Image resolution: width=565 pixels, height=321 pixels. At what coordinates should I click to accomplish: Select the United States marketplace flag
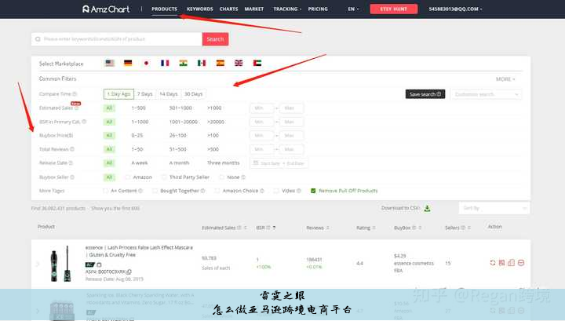109,63
